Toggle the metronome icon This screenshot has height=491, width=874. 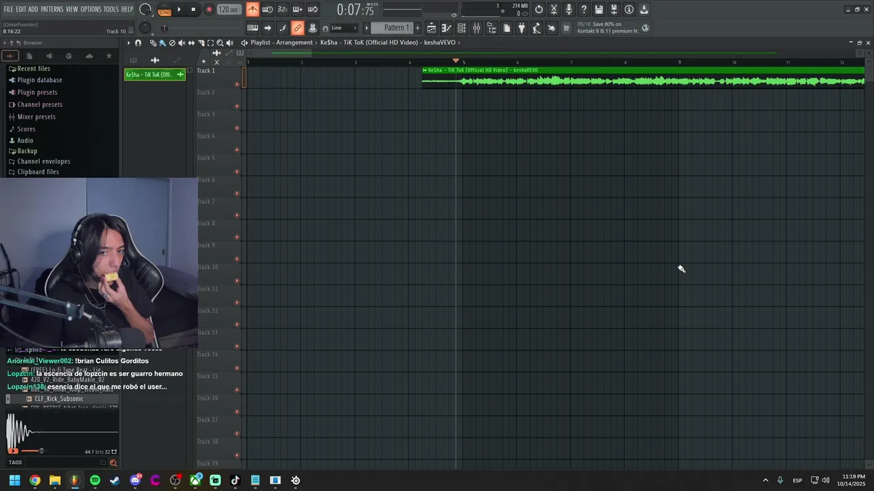point(253,10)
